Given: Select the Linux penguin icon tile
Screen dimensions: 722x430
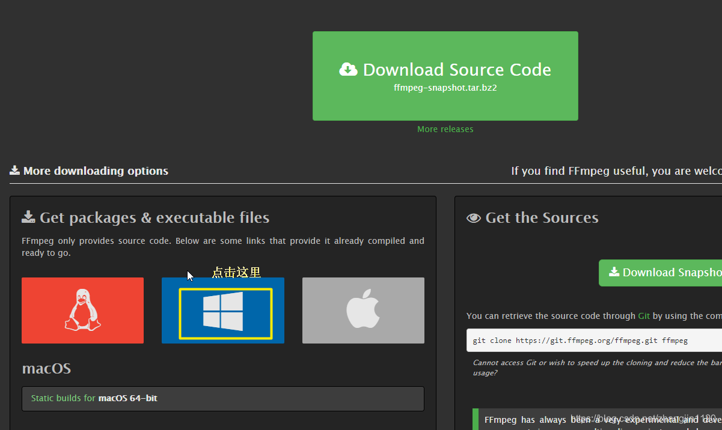Looking at the screenshot, I should tap(82, 310).
